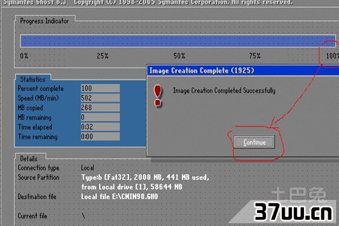Viewport: 339px width, 226px height.
Task: Click the Speed value 502
Action: tap(100, 98)
